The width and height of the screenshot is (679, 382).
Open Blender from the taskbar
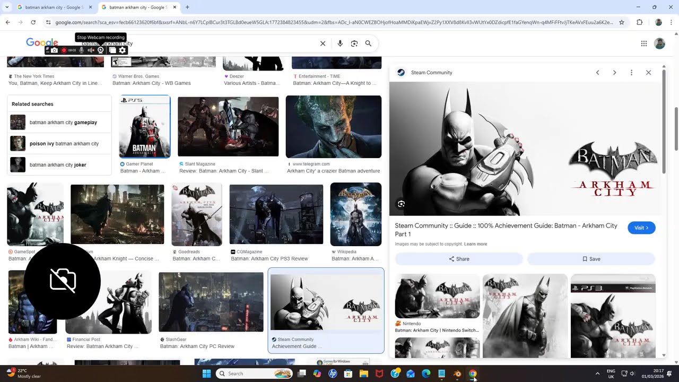point(457,374)
